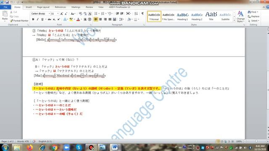Select Align Text Left
This screenshot has height=151, width=269.
click(96, 19)
